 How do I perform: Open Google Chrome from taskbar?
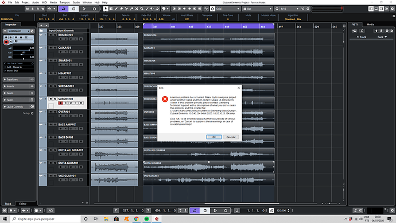[137, 219]
